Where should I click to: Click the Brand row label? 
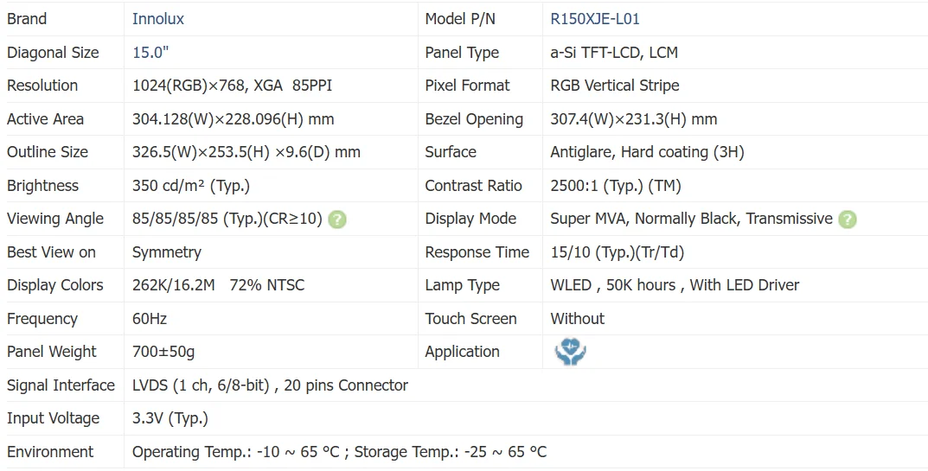point(27,19)
